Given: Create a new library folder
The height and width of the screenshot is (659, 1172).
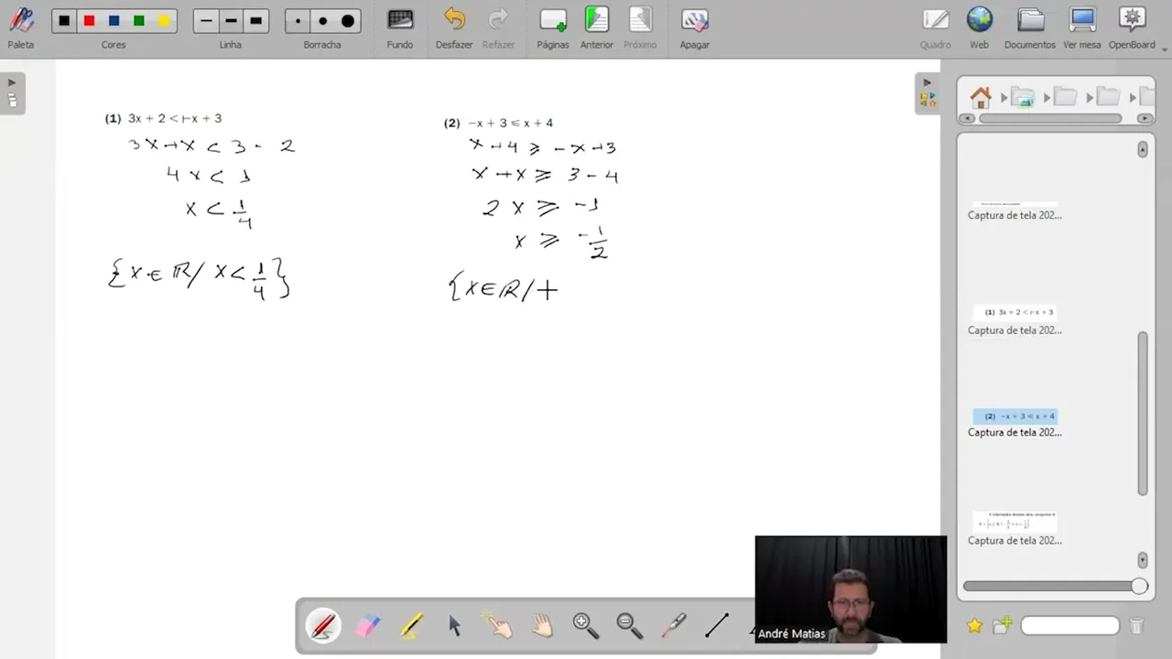Looking at the screenshot, I should 1003,625.
